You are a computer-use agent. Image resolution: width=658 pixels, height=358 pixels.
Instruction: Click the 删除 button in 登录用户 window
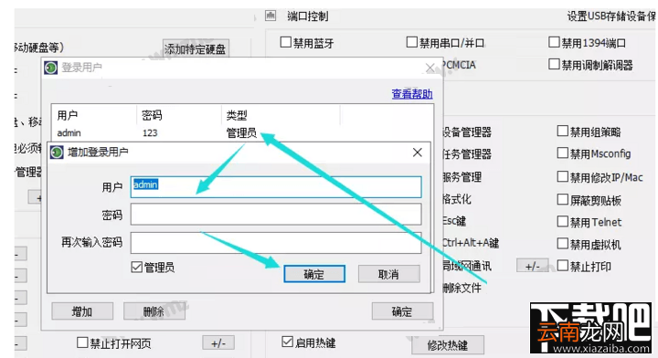[x=154, y=311]
